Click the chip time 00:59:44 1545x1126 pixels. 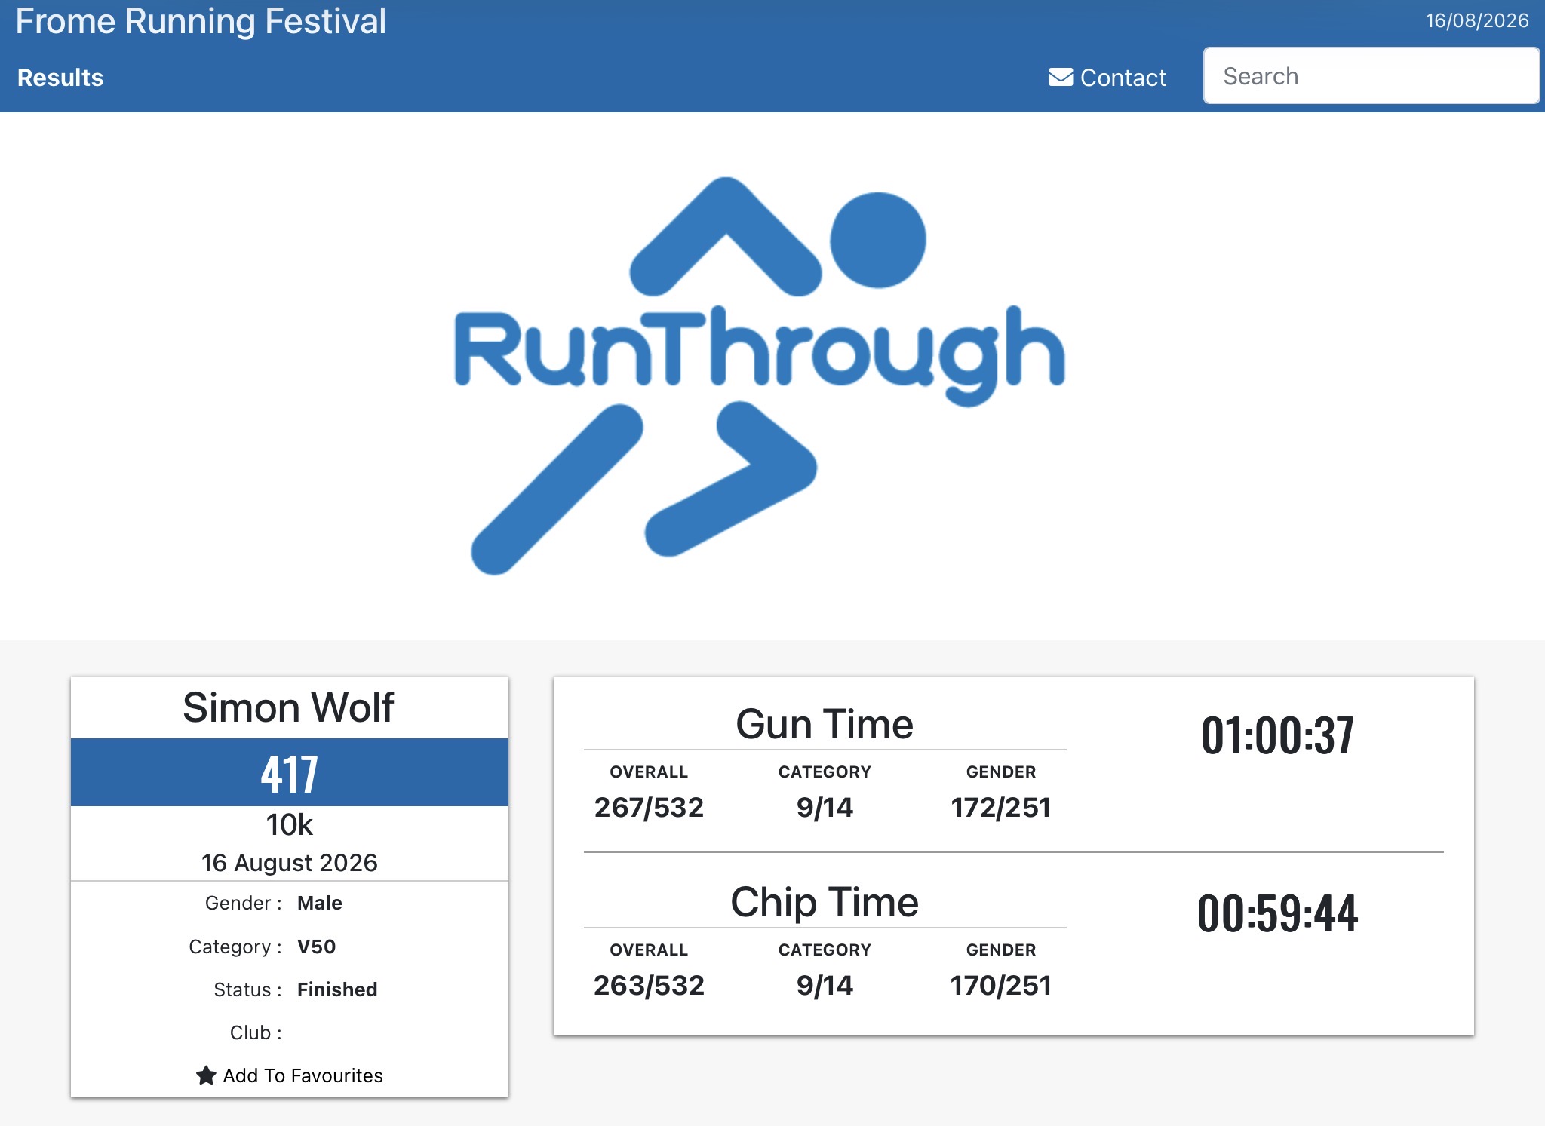tap(1277, 913)
